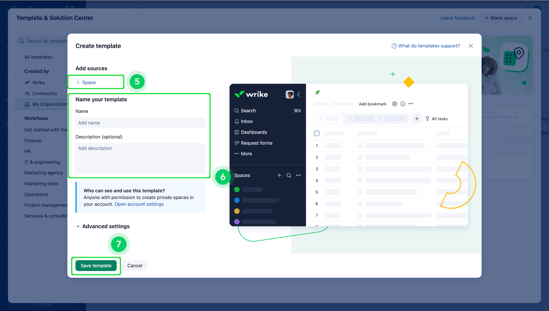Open account settings link
The image size is (549, 311).
[139, 204]
